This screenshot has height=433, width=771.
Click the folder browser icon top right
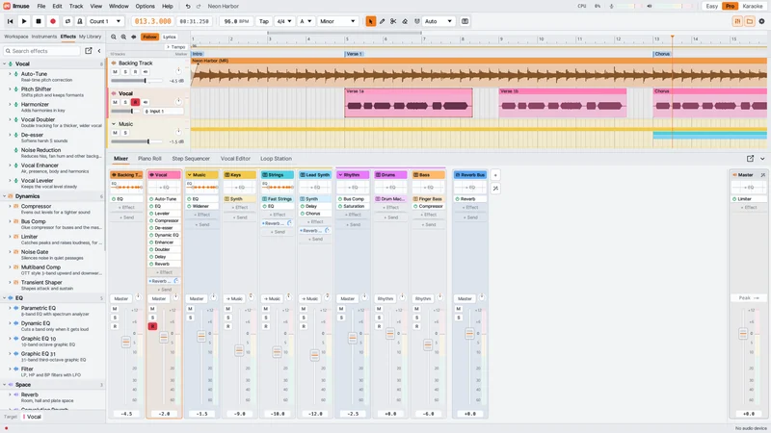[x=750, y=21]
